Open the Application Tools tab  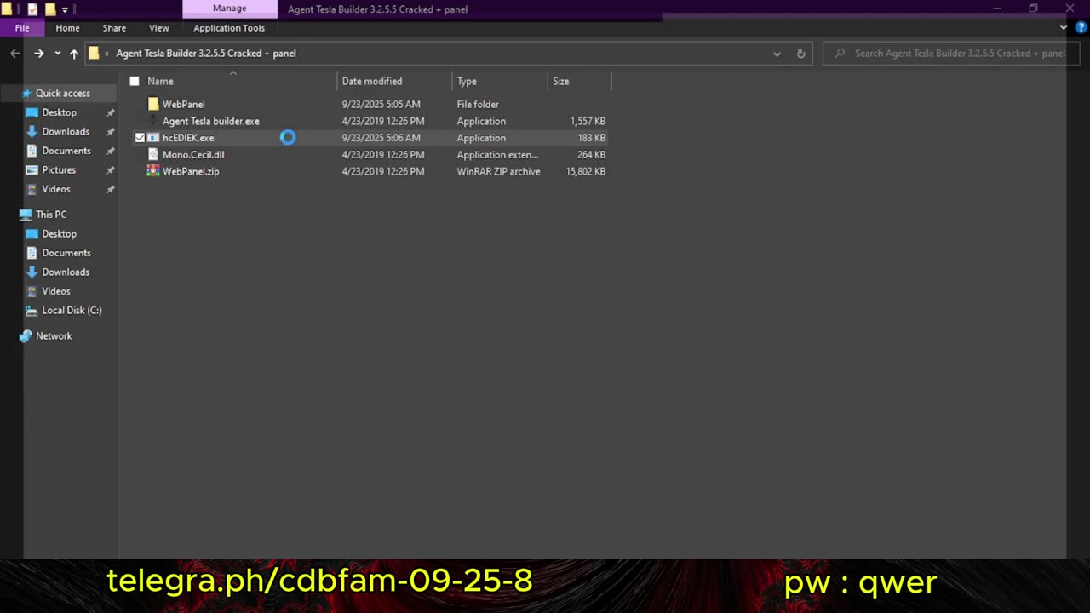(229, 28)
